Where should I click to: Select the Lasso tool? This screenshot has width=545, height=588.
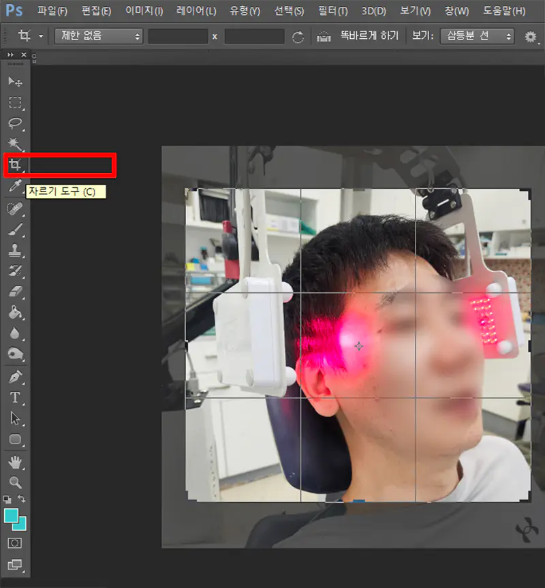click(15, 123)
